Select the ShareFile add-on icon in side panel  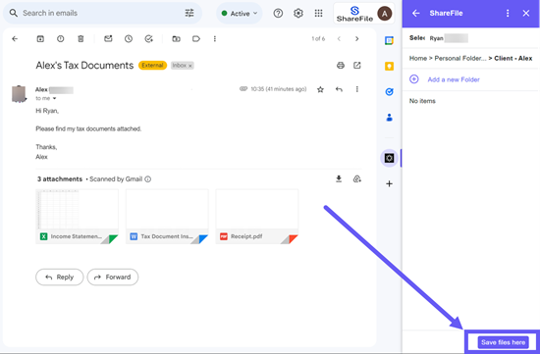(389, 158)
